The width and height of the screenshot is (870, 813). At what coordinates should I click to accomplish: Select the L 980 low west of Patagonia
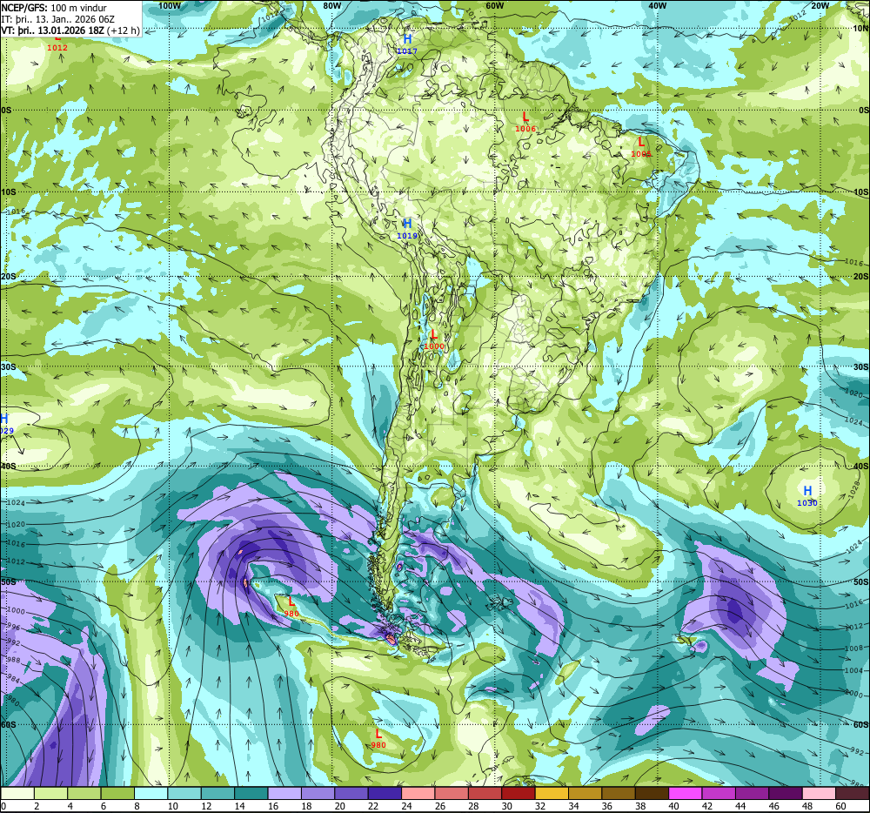(x=291, y=607)
